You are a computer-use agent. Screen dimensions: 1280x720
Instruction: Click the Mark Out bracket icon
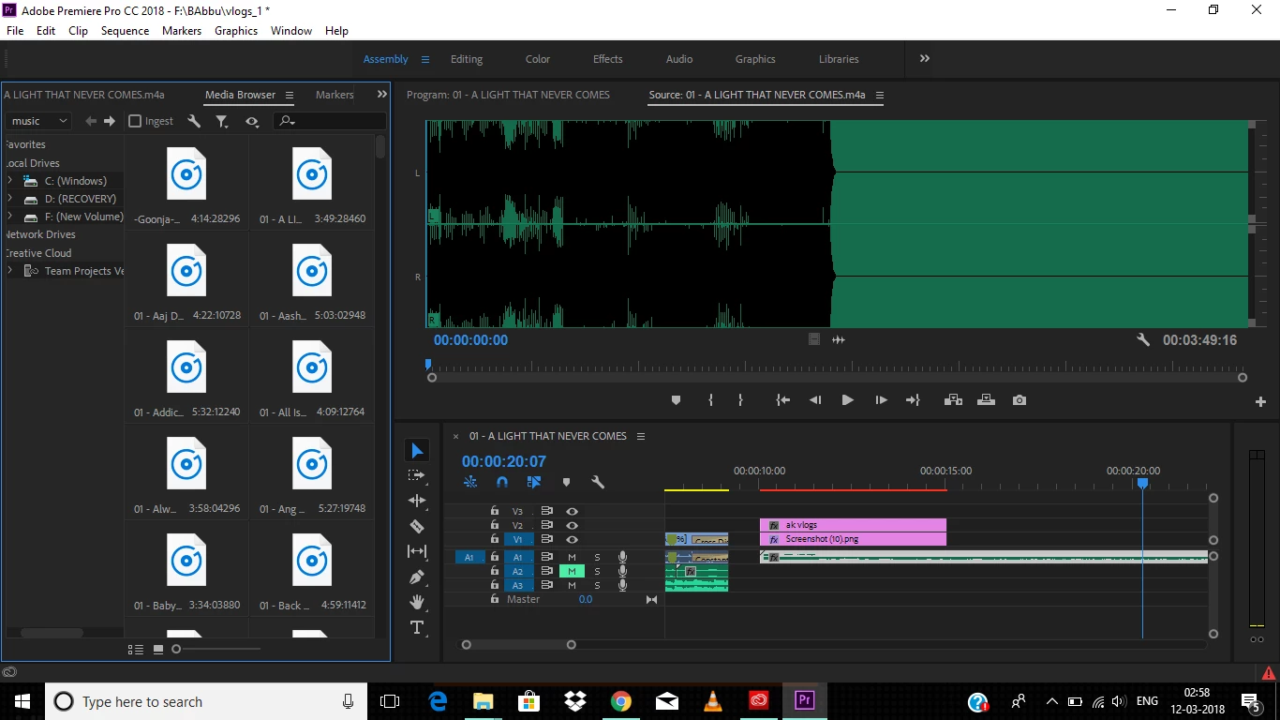click(x=740, y=400)
